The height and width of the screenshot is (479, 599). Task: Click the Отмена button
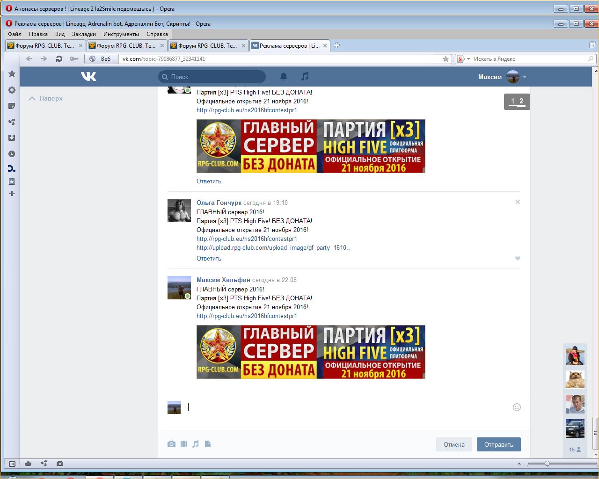(454, 444)
